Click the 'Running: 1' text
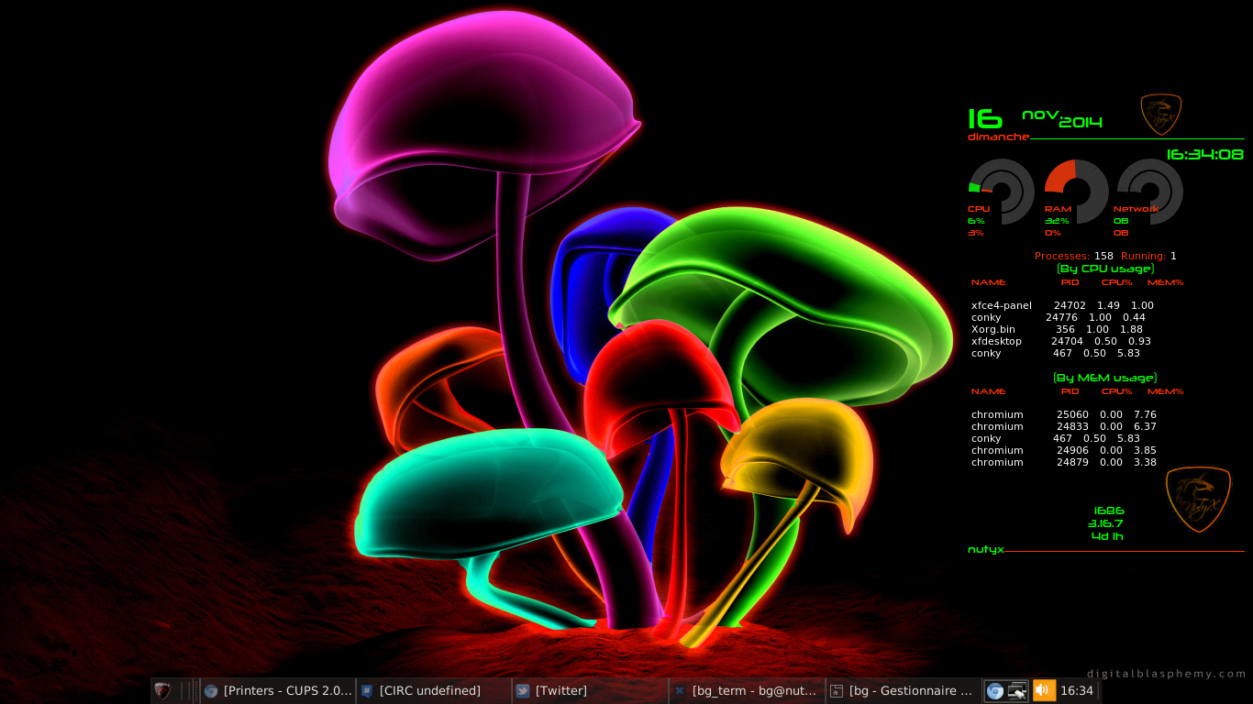Image resolution: width=1253 pixels, height=704 pixels. tap(1148, 256)
